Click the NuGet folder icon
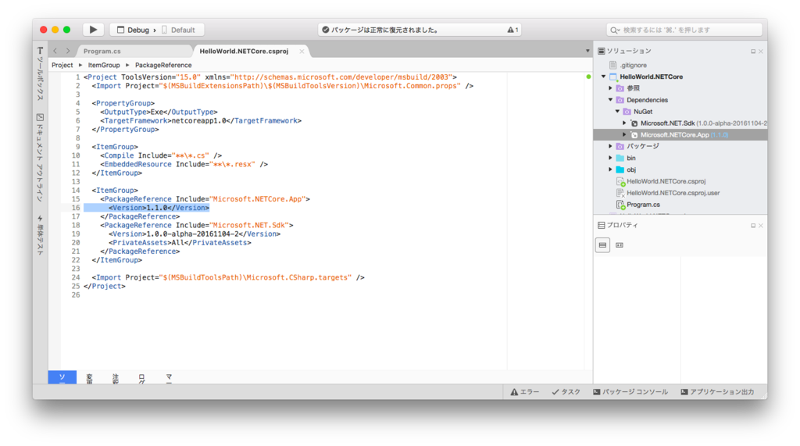This screenshot has width=800, height=446. click(627, 111)
